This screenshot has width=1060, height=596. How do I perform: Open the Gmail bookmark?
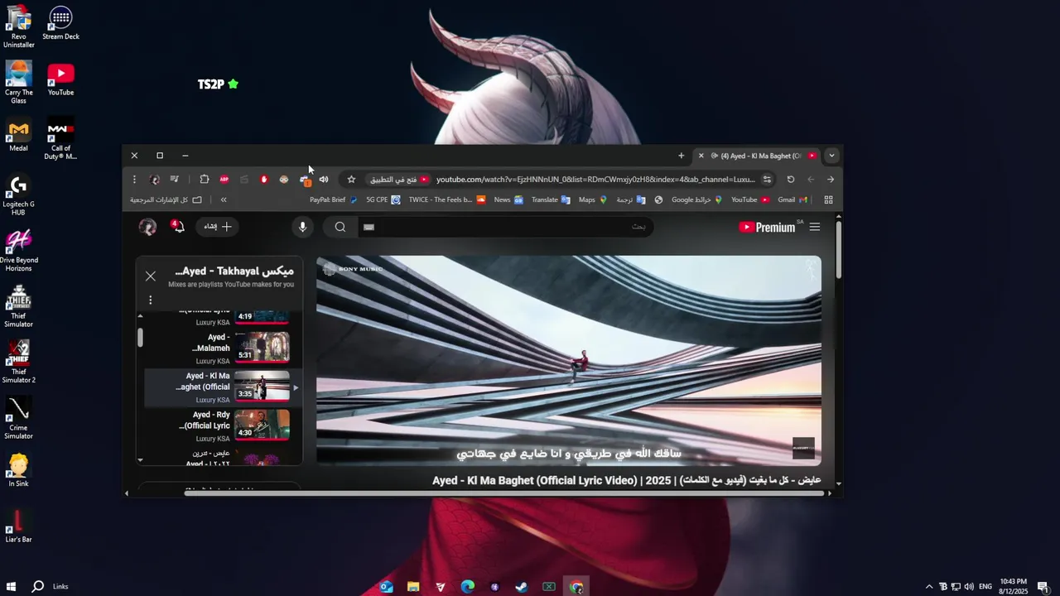pyautogui.click(x=793, y=199)
